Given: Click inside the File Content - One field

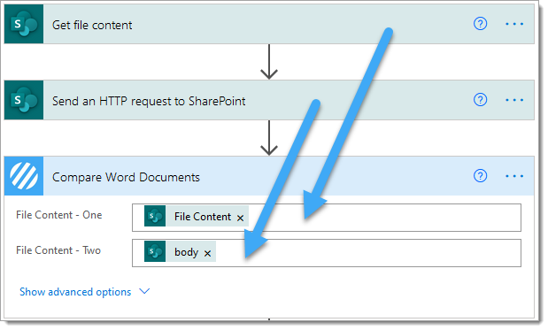Looking at the screenshot, I should pyautogui.click(x=327, y=218).
